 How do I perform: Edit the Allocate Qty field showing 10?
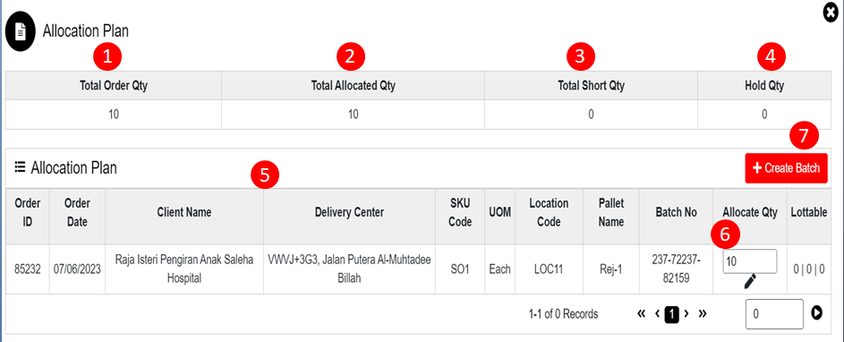tap(750, 261)
